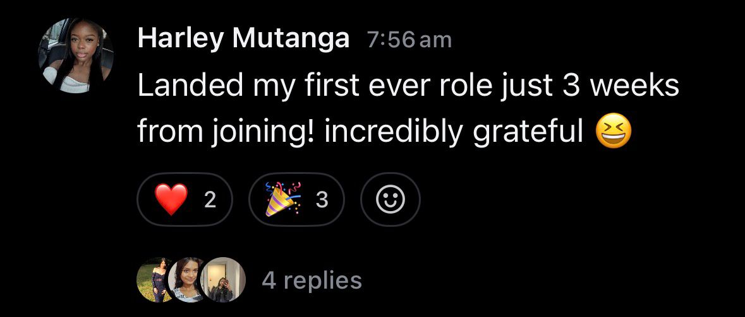Click the party popper emoji icon
This screenshot has width=745, height=317.
click(x=284, y=200)
